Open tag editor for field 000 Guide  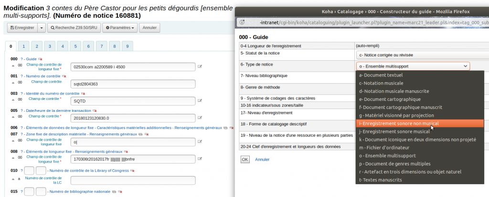[200, 66]
